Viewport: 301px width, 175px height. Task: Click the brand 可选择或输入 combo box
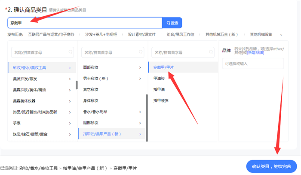click(x=253, y=63)
